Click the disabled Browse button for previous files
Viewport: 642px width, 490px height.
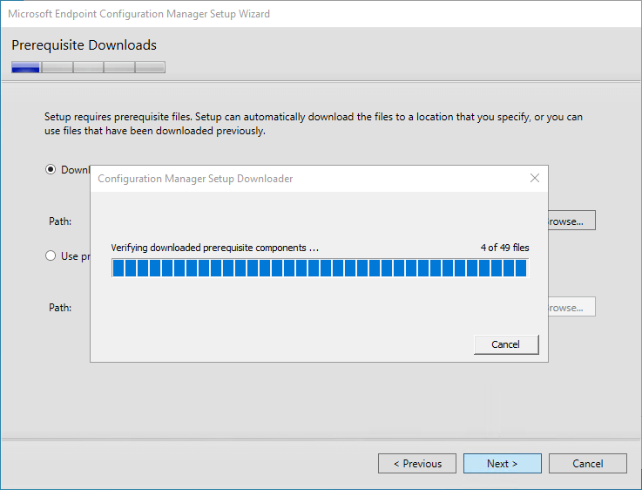point(571,307)
